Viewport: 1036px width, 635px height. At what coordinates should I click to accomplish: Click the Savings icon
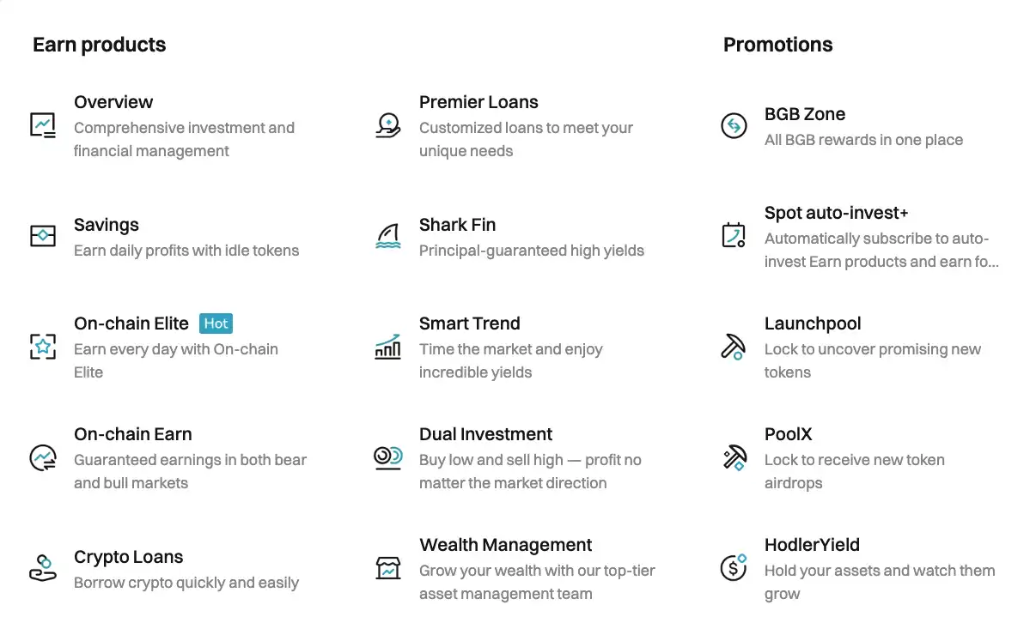(x=43, y=236)
